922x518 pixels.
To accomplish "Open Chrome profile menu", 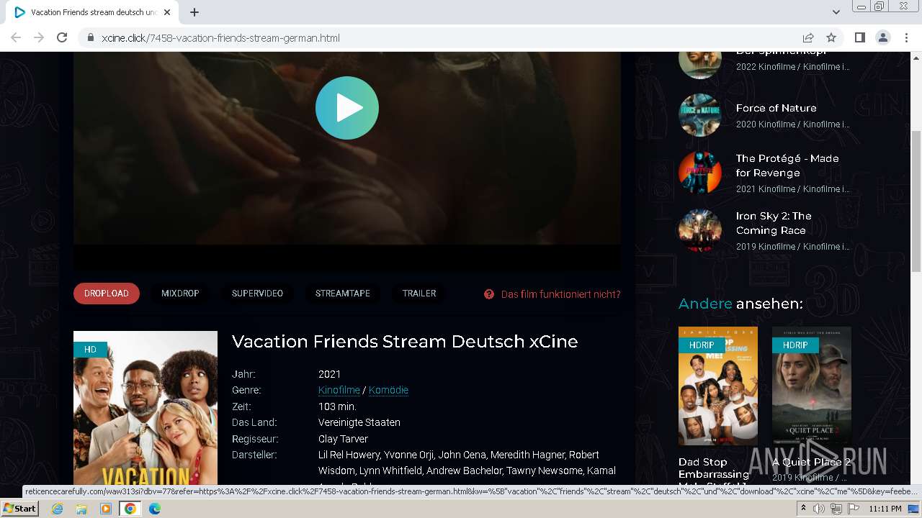I will tap(882, 37).
